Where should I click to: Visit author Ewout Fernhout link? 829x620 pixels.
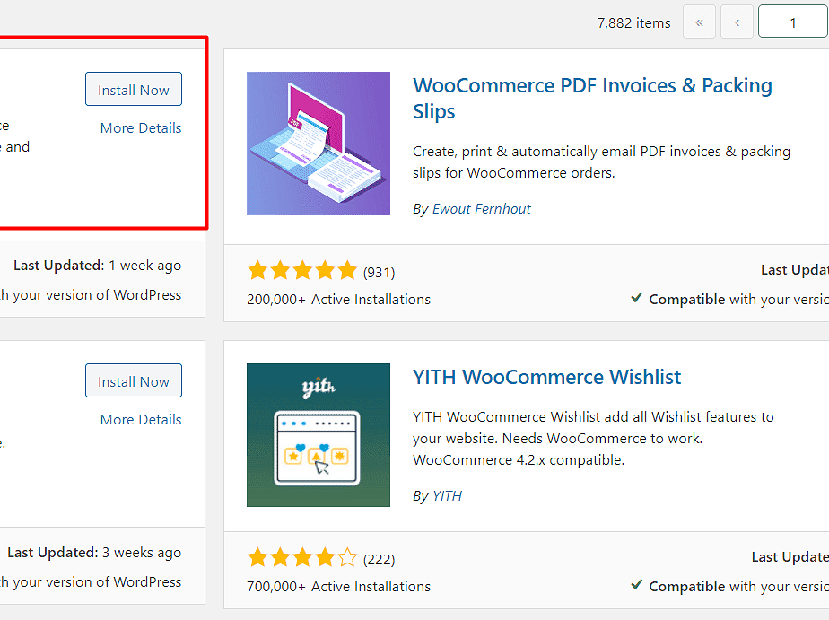[482, 209]
